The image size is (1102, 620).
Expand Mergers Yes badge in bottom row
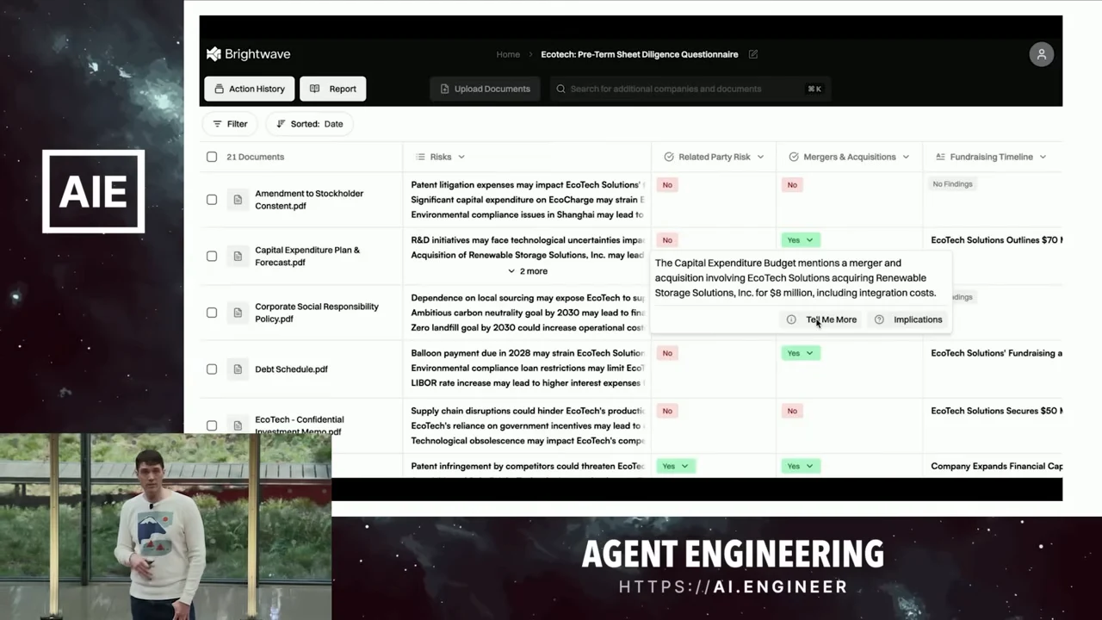800,466
